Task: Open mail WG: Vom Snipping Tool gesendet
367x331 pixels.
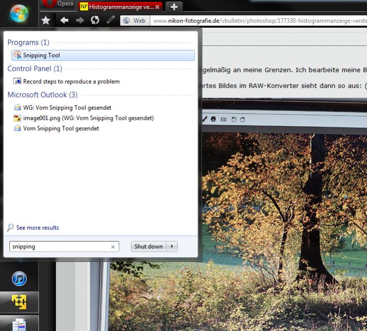Action: click(x=67, y=108)
